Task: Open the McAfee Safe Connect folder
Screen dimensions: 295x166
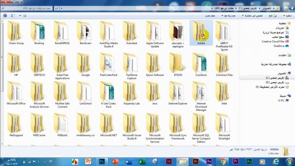Action: (x=62, y=95)
